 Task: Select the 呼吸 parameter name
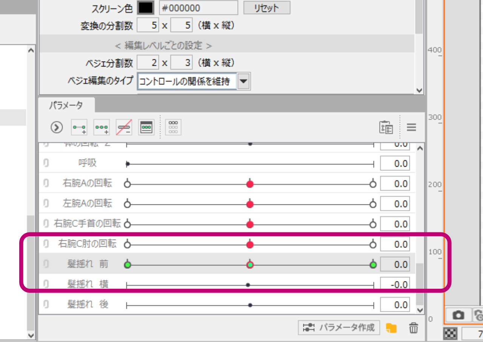click(88, 163)
